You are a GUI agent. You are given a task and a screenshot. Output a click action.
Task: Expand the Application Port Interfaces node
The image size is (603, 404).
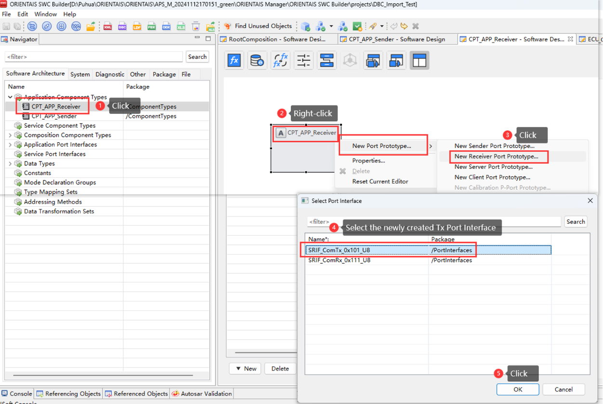10,145
